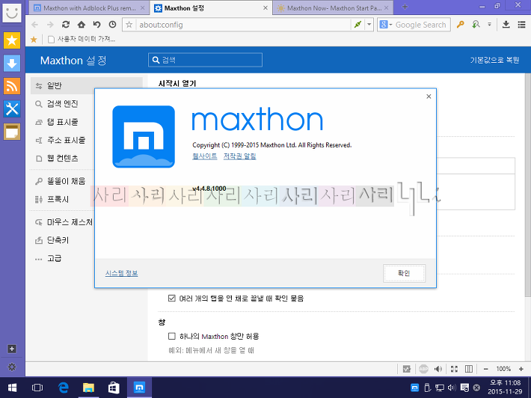Open the main menu hamburger icon
Viewport: 531px width, 398px height.
[x=521, y=25]
